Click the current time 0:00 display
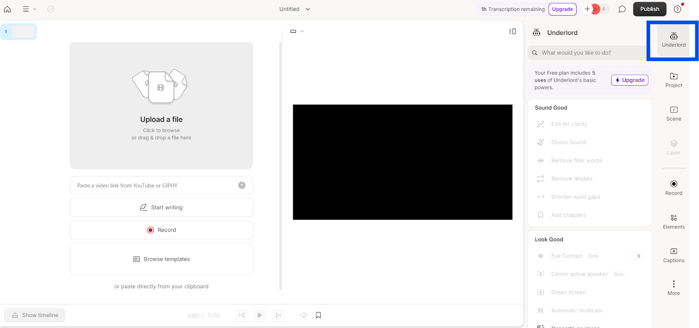The height and width of the screenshot is (328, 699). coord(193,316)
